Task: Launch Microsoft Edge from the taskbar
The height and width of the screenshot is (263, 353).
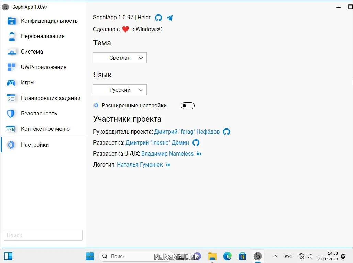Action: point(228,256)
